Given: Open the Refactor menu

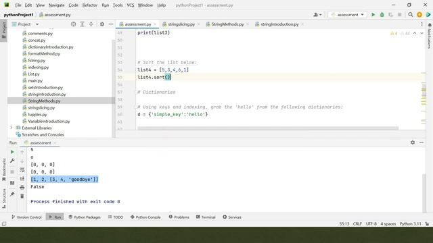Looking at the screenshot, I should point(90,5).
